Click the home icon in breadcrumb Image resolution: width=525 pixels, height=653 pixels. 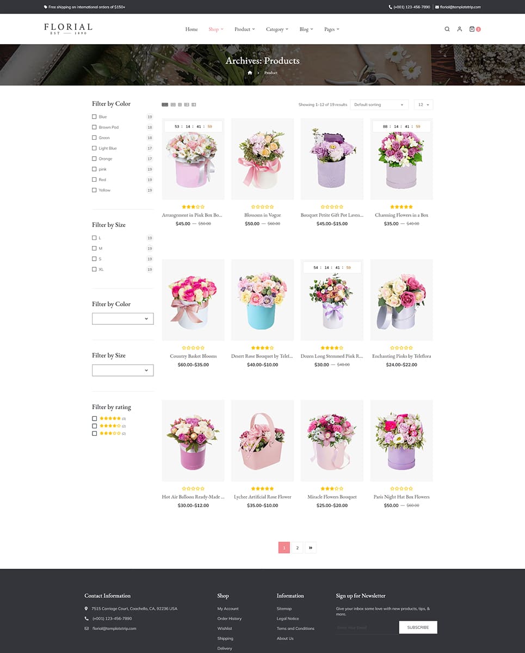250,73
